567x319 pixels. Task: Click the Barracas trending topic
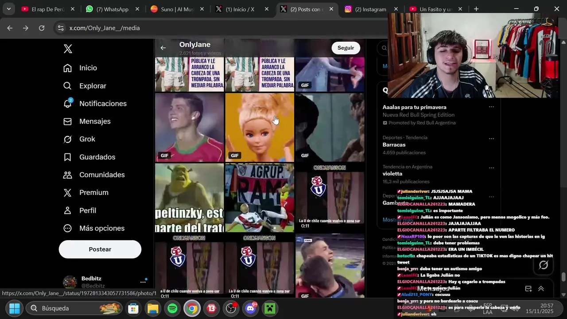pos(394,145)
